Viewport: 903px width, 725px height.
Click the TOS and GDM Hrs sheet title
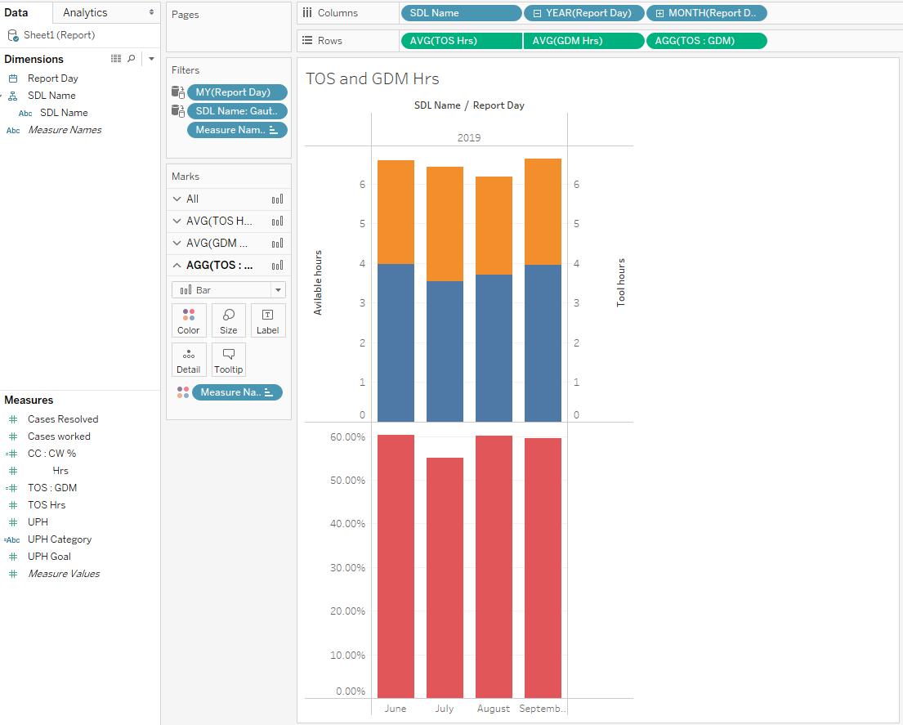click(372, 79)
